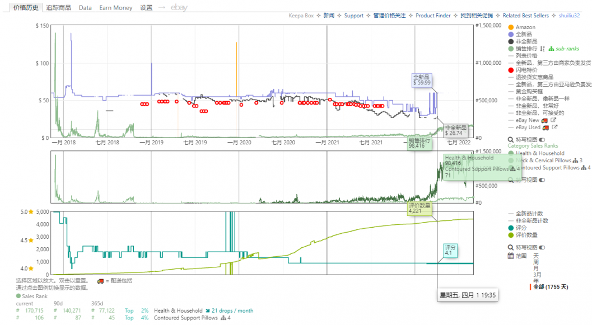This screenshot has height=325, width=592.
Task: Open the Data tab
Action: (x=85, y=7)
